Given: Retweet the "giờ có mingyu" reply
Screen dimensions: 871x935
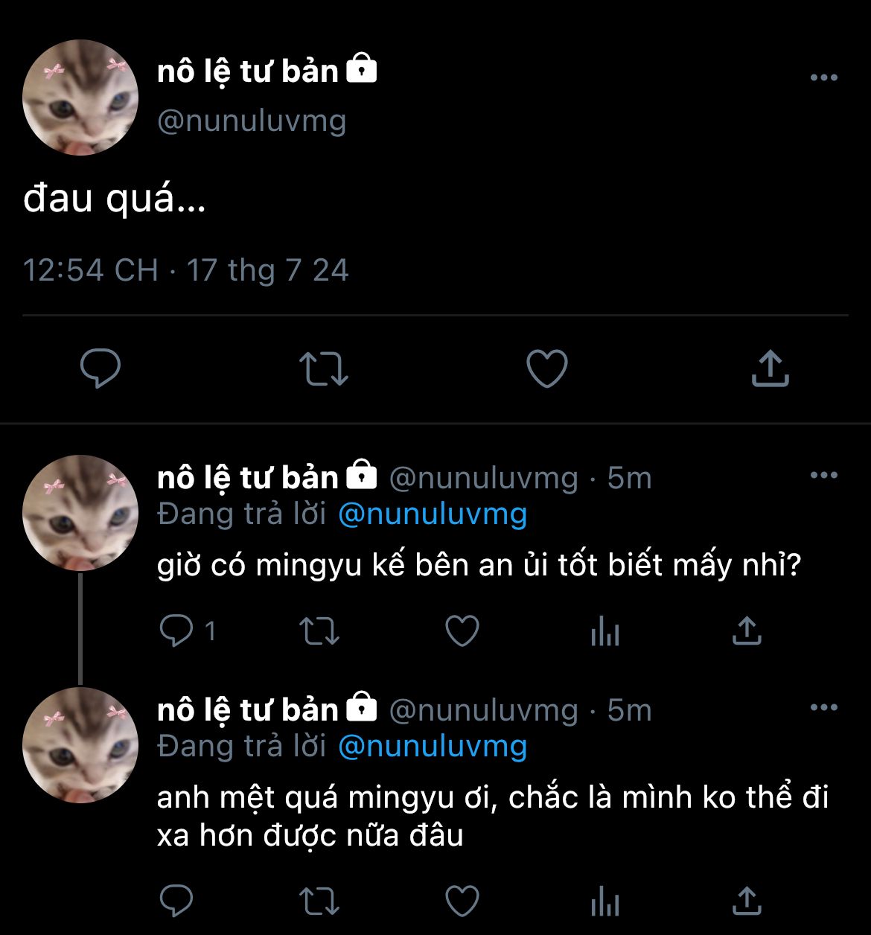Looking at the screenshot, I should click(319, 631).
